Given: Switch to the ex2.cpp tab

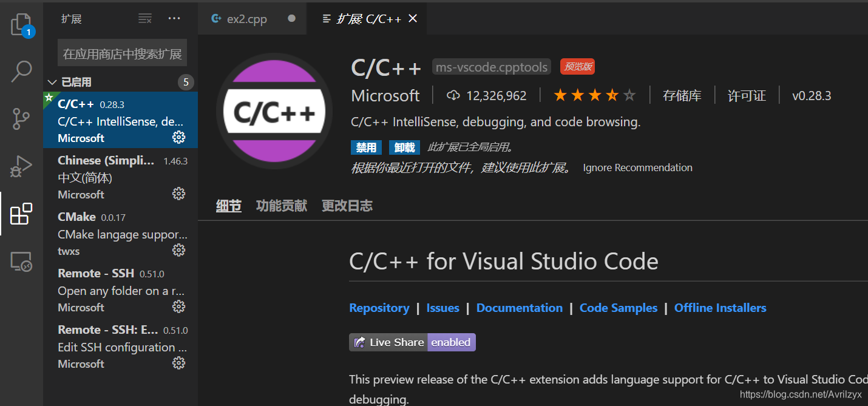Looking at the screenshot, I should [247, 18].
